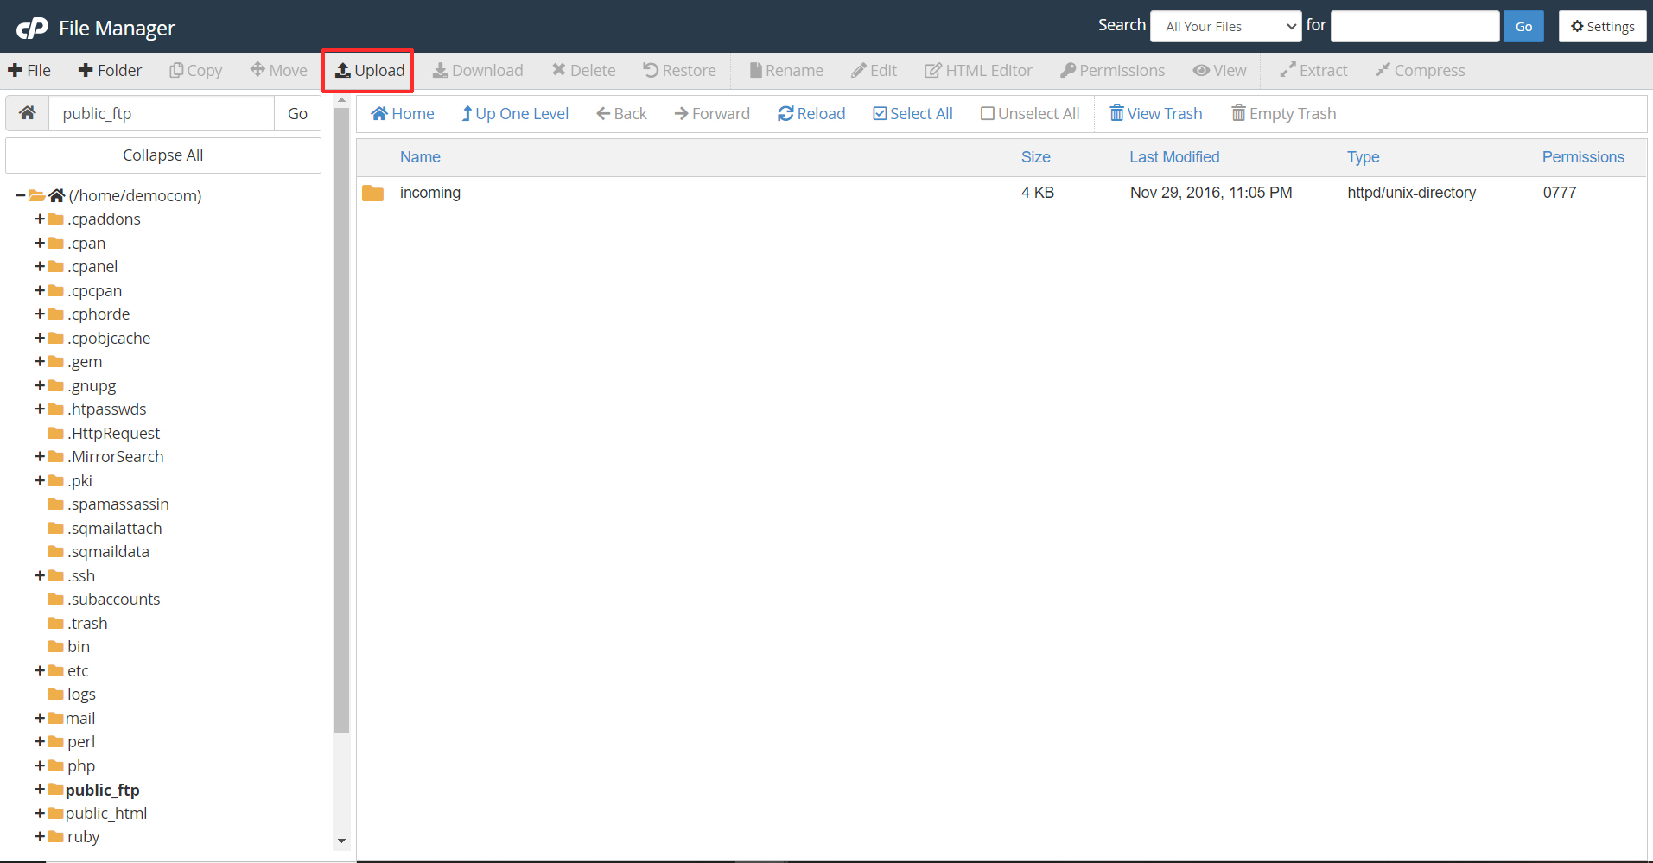Click the blue search Go button
1653x863 pixels.
coord(1523,27)
